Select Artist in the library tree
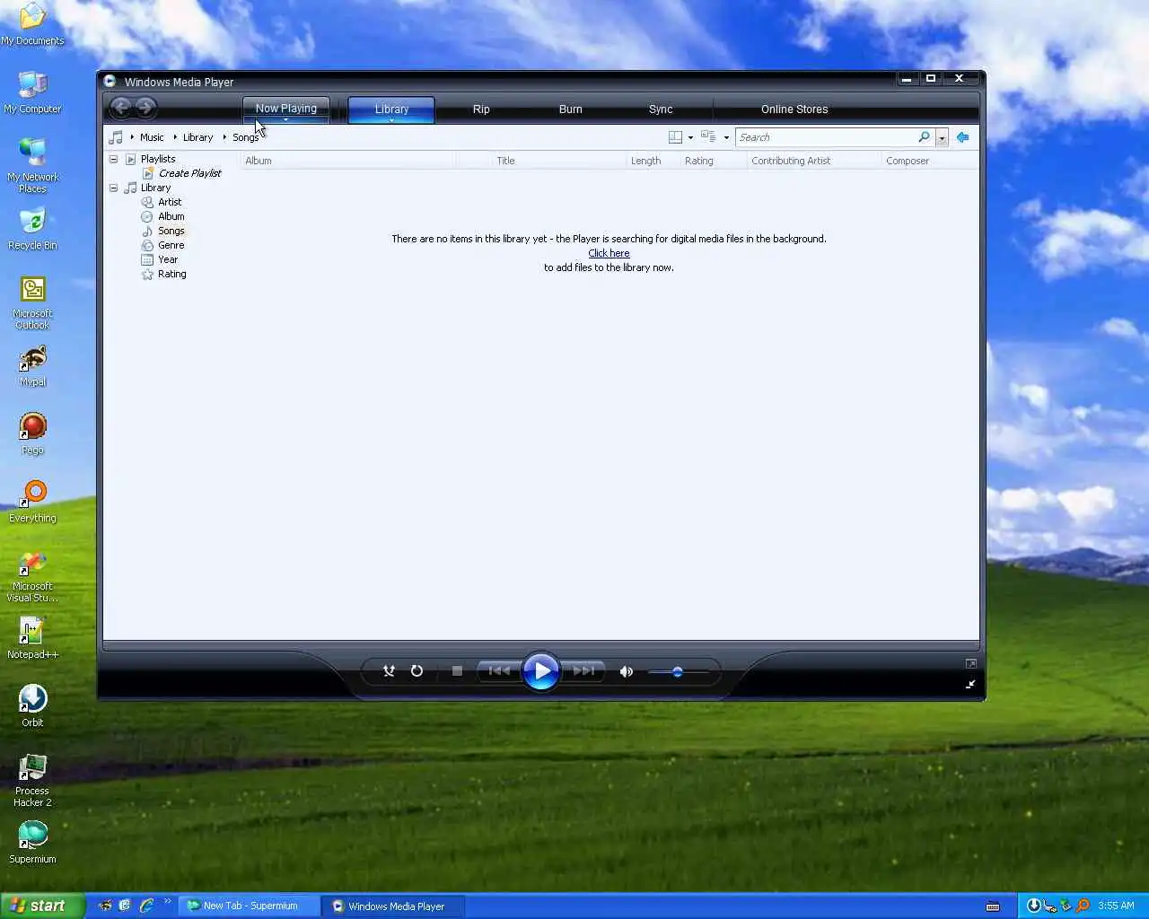Image resolution: width=1149 pixels, height=919 pixels. (x=170, y=202)
